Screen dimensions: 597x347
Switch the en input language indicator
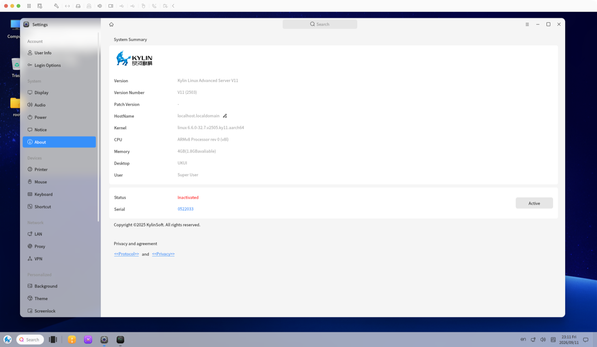pos(523,340)
